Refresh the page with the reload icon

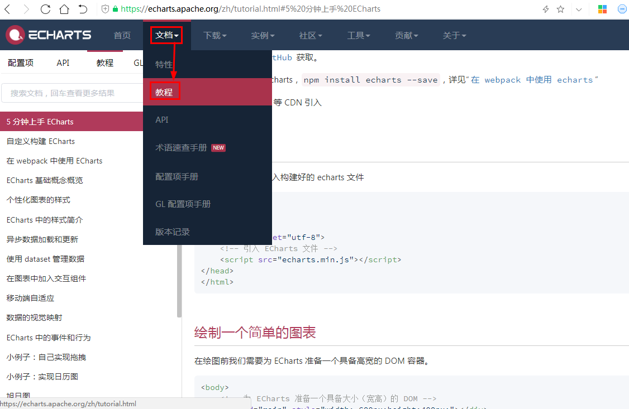(45, 8)
